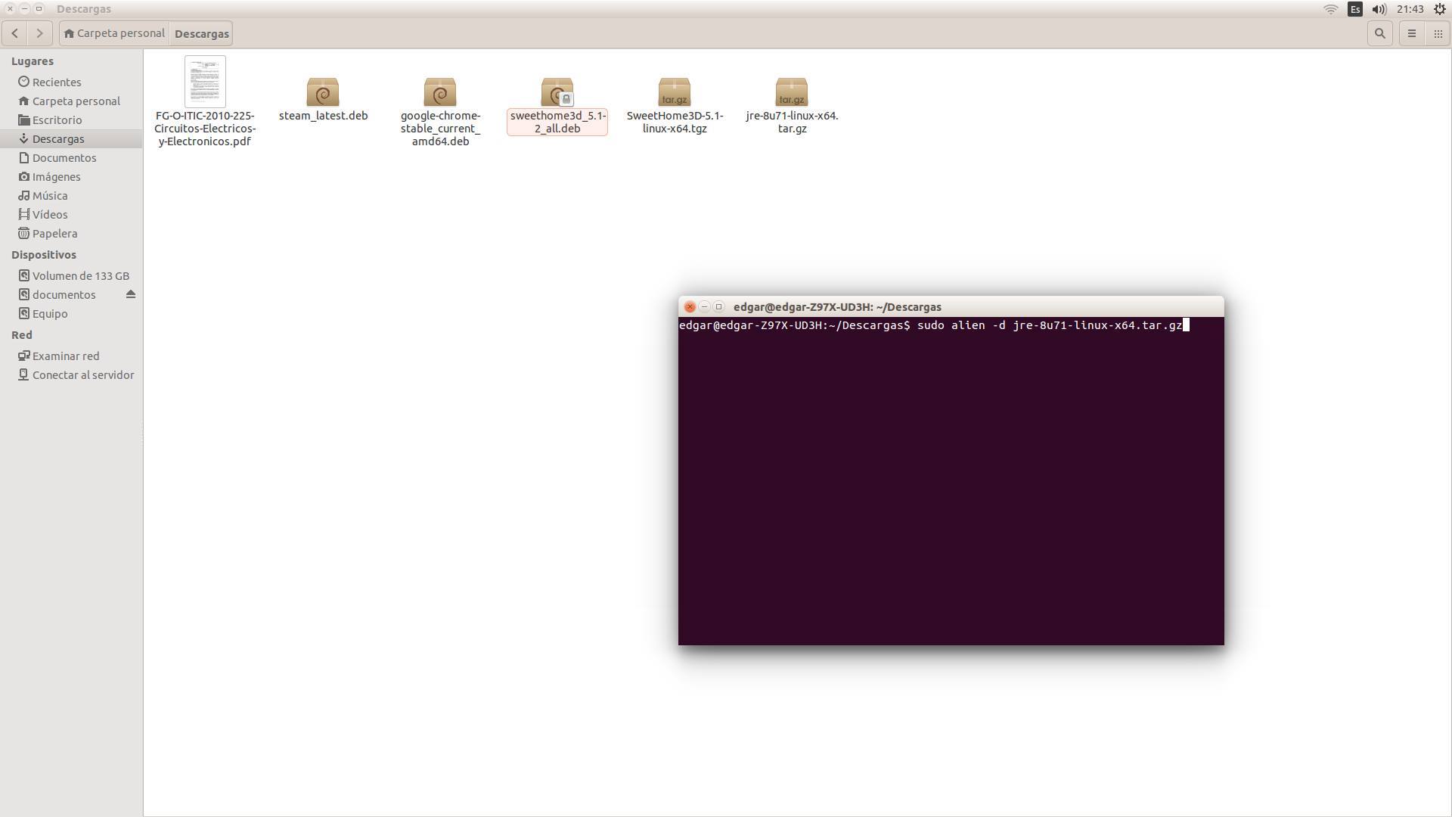Screen dimensions: 1452x817
Task: Click the SweetHome3D-5.1-linux-x64.tgz name label
Action: pos(675,122)
